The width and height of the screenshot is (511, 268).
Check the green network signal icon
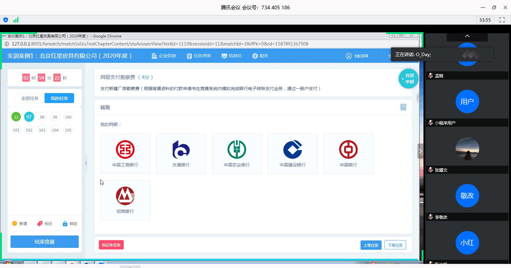(16, 20)
